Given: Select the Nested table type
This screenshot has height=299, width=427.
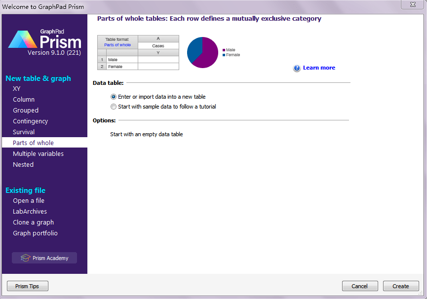Looking at the screenshot, I should [23, 165].
